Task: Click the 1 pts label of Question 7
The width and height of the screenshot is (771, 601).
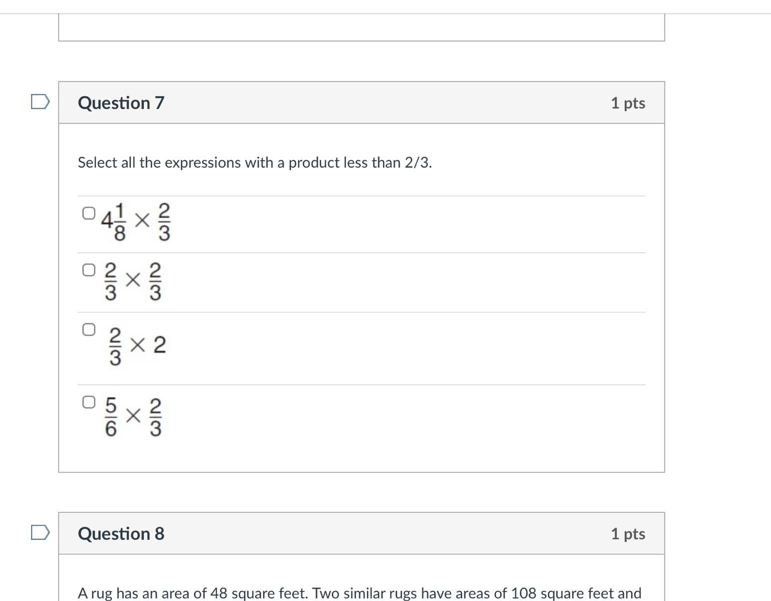Action: pos(628,103)
